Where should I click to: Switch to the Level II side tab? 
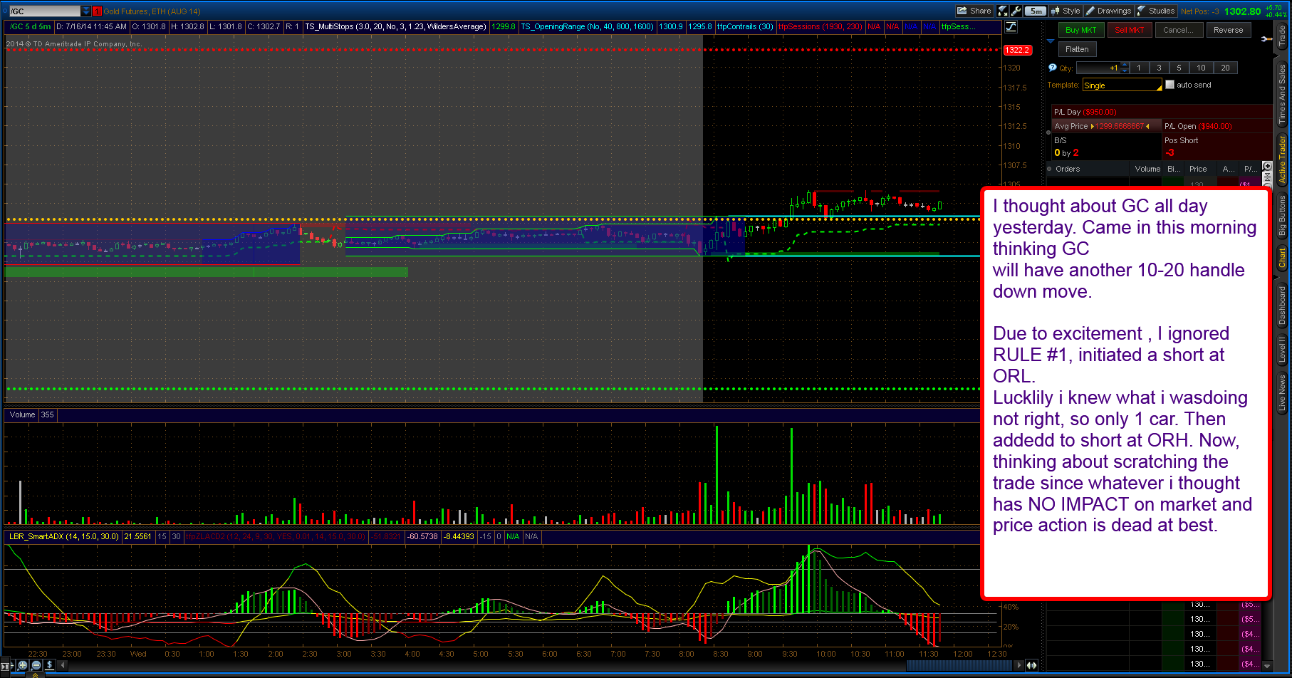1283,349
